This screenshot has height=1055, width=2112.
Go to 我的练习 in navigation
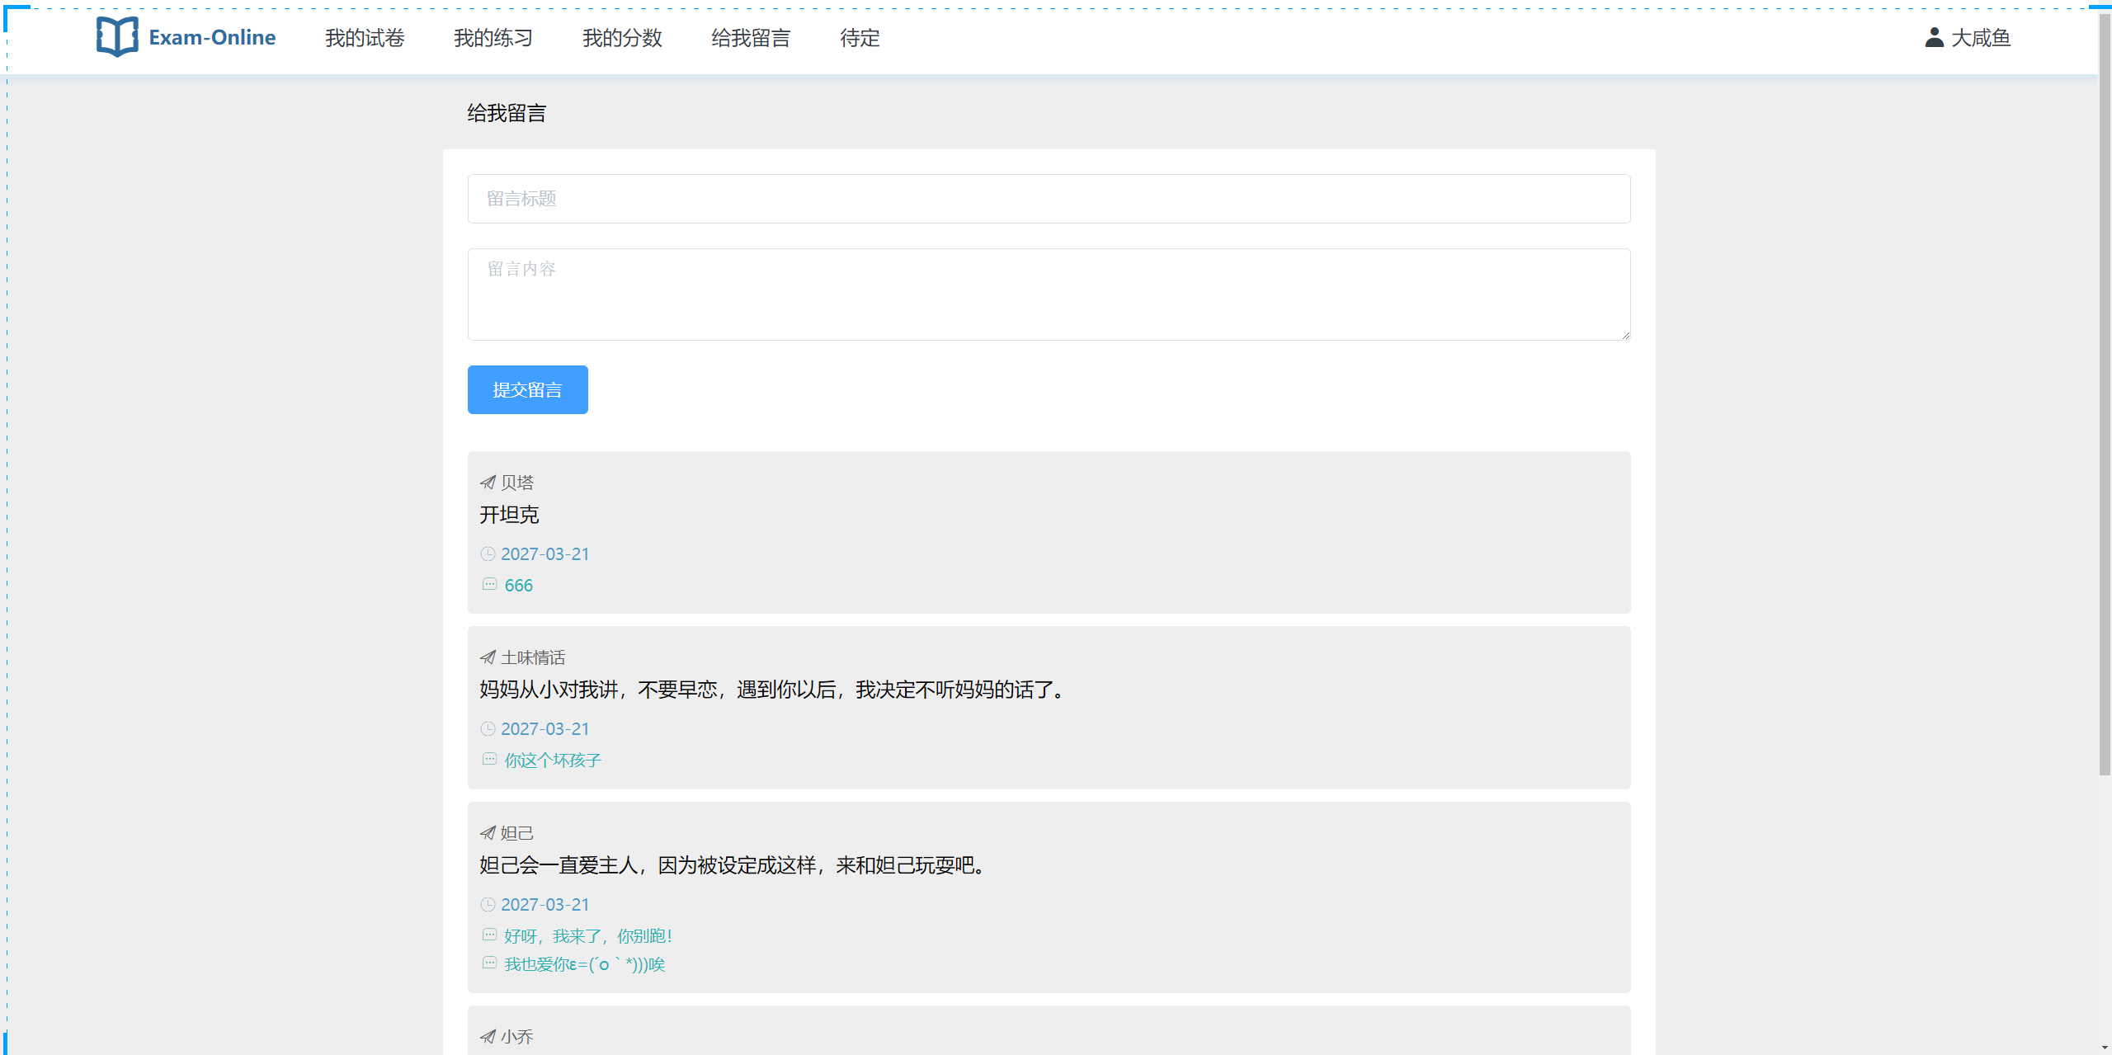493,38
